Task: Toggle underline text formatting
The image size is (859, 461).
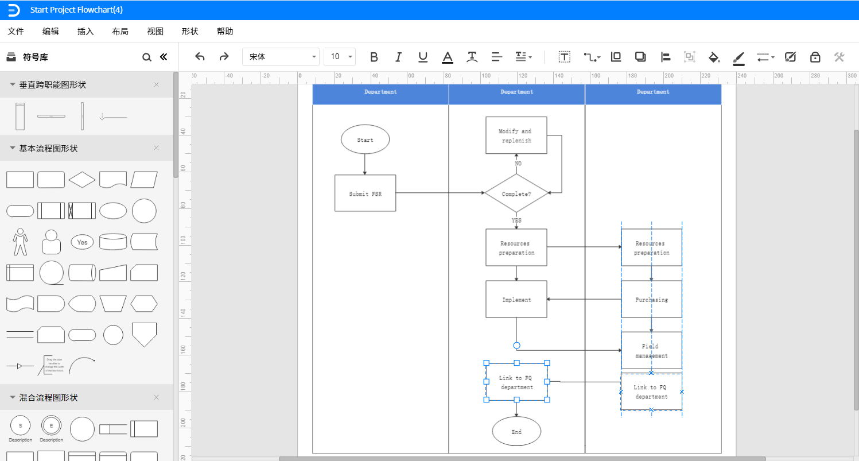Action: pos(423,56)
